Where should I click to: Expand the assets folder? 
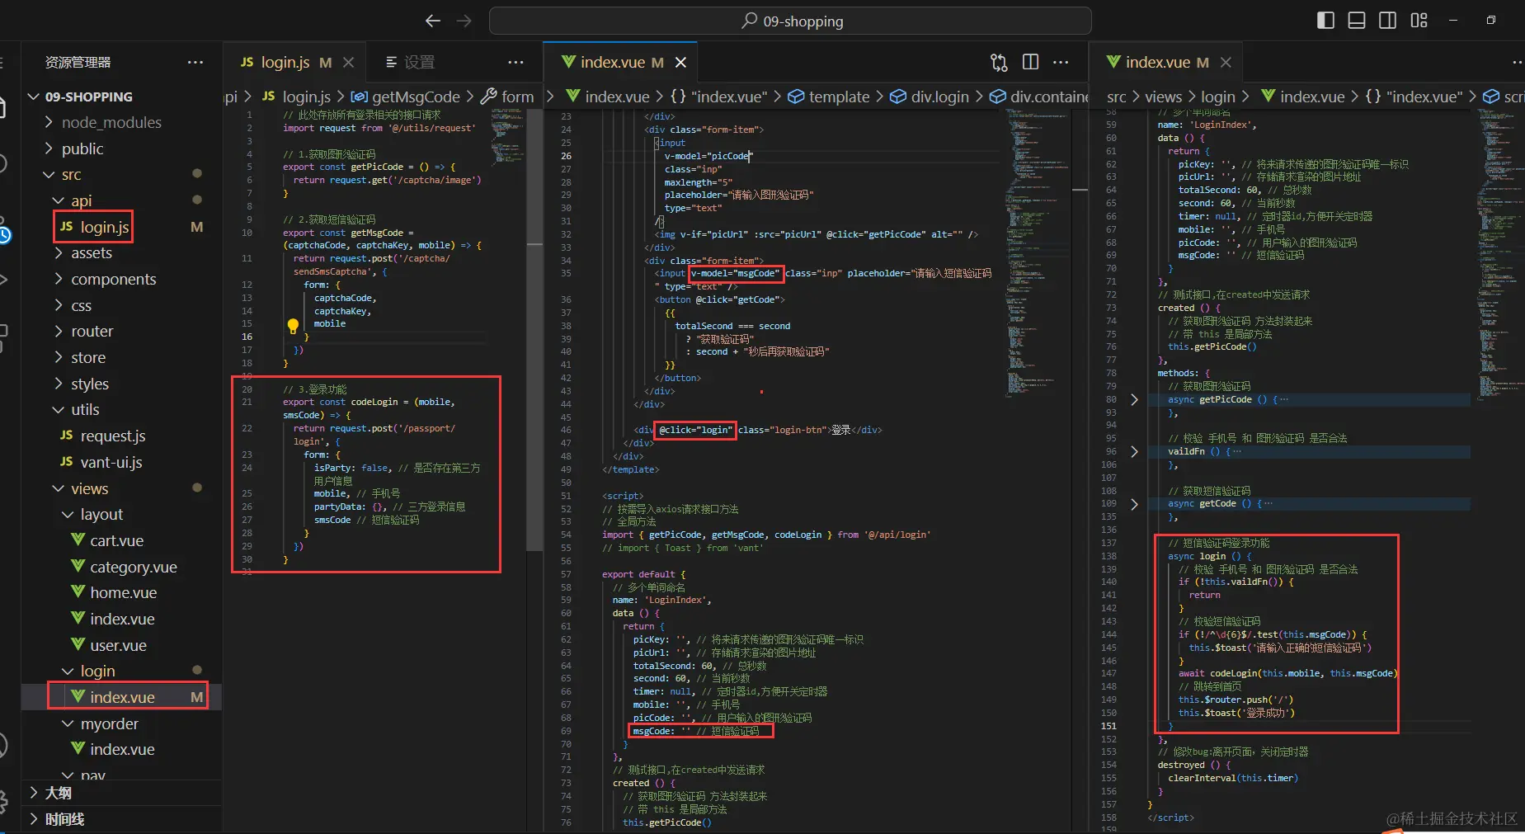point(92,253)
